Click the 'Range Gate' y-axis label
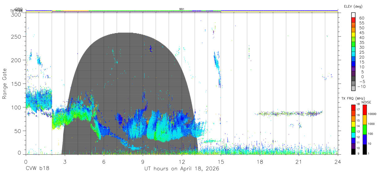 [5, 84]
